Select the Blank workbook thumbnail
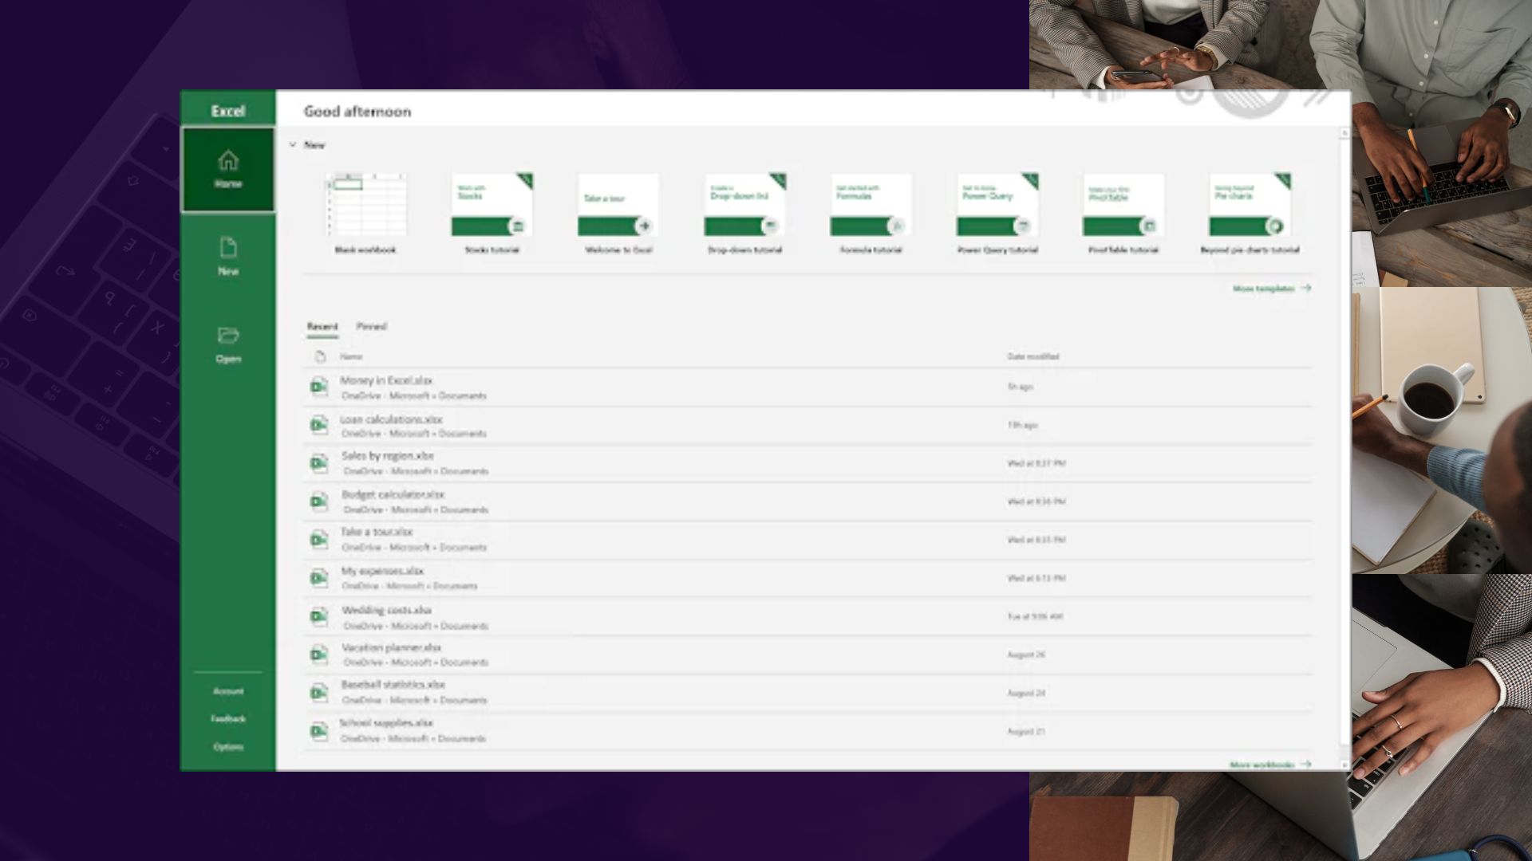 coord(365,205)
